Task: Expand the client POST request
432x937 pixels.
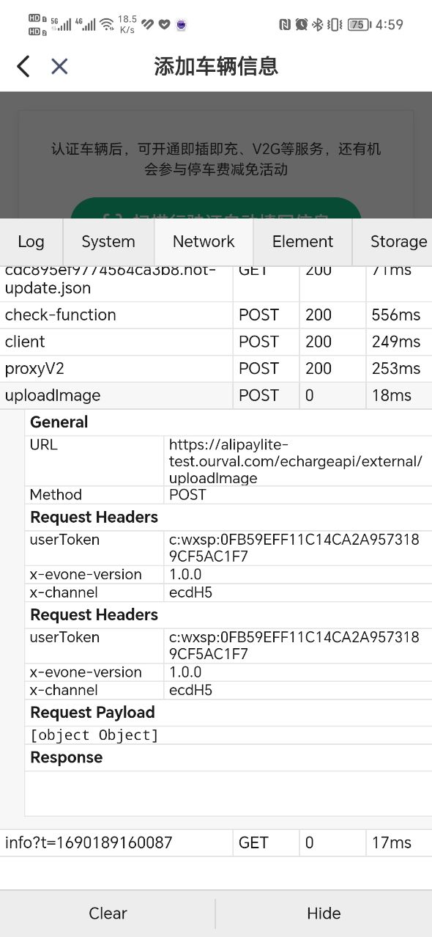Action: pyautogui.click(x=216, y=342)
